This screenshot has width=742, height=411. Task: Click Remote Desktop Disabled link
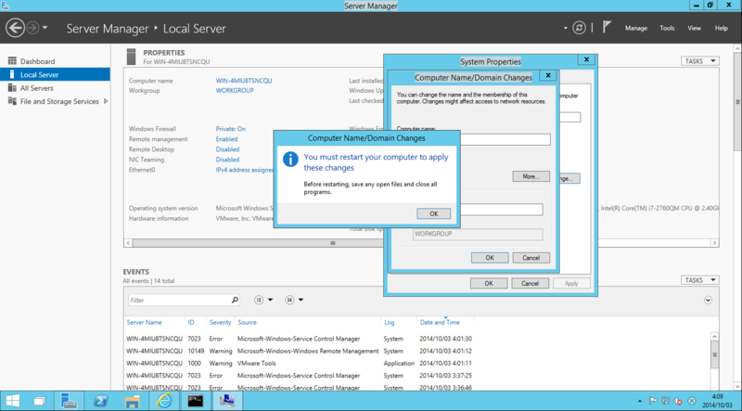tap(227, 149)
